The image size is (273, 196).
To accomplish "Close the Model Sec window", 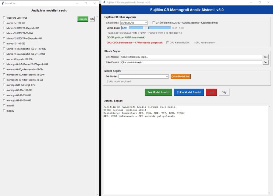I will 94,3.
